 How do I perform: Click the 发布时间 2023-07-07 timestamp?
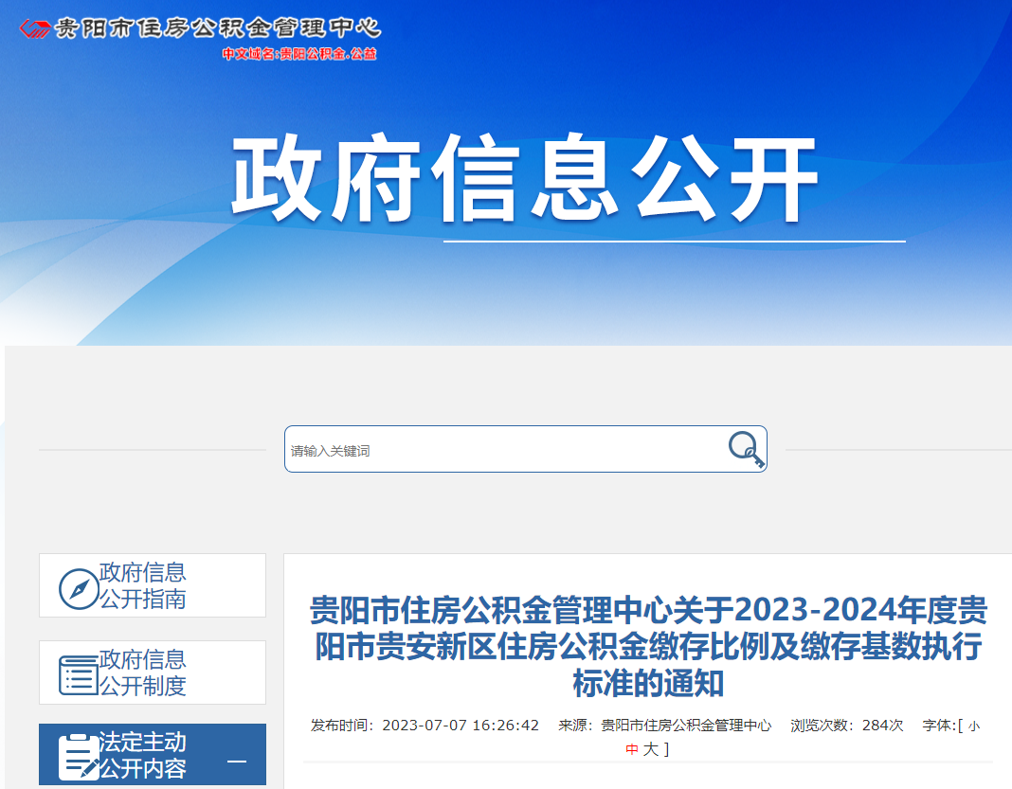(x=425, y=726)
